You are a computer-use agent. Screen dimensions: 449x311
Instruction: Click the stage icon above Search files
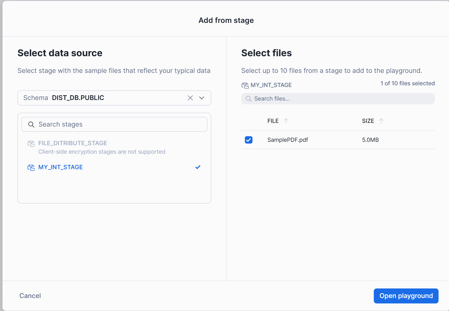tap(245, 85)
